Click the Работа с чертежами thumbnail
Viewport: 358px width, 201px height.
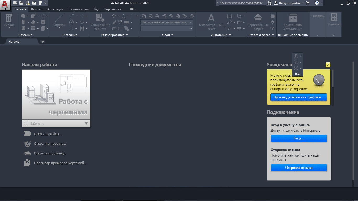(x=56, y=95)
